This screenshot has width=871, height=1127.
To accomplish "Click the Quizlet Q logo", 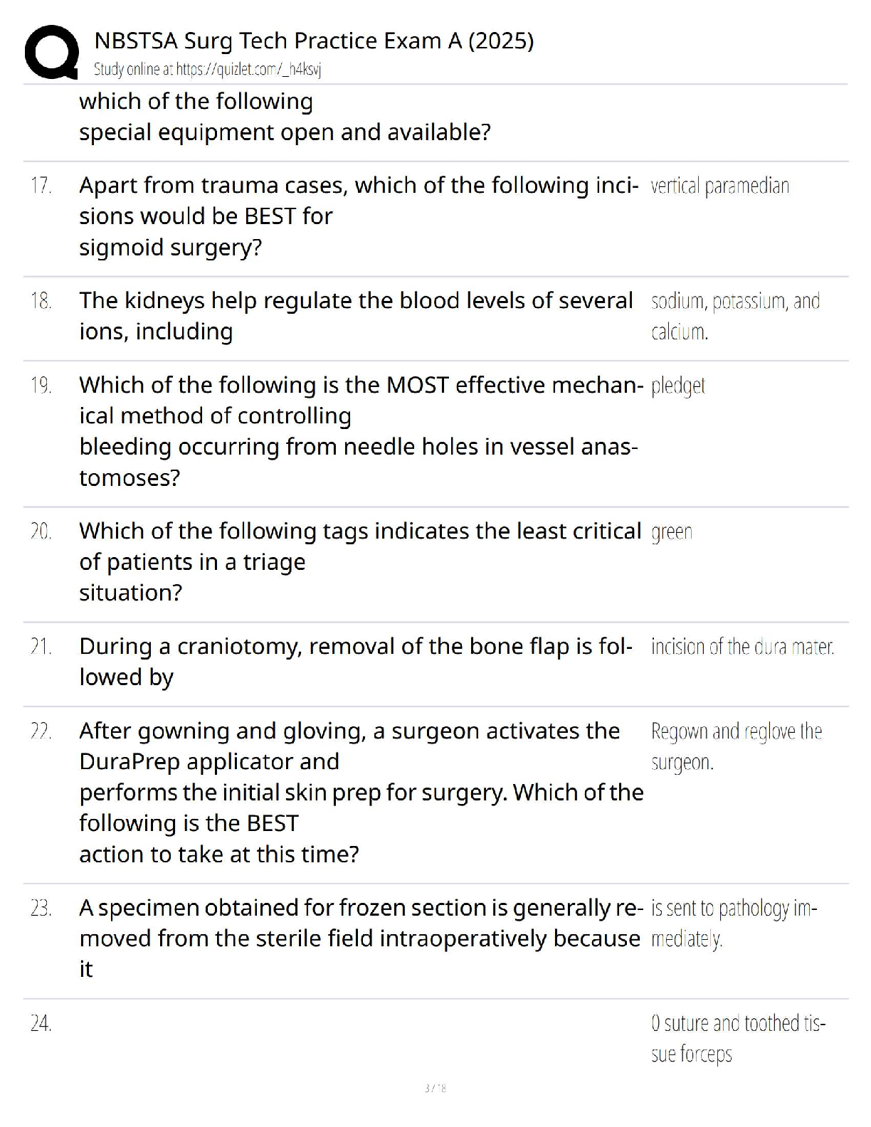I will coord(51,52).
